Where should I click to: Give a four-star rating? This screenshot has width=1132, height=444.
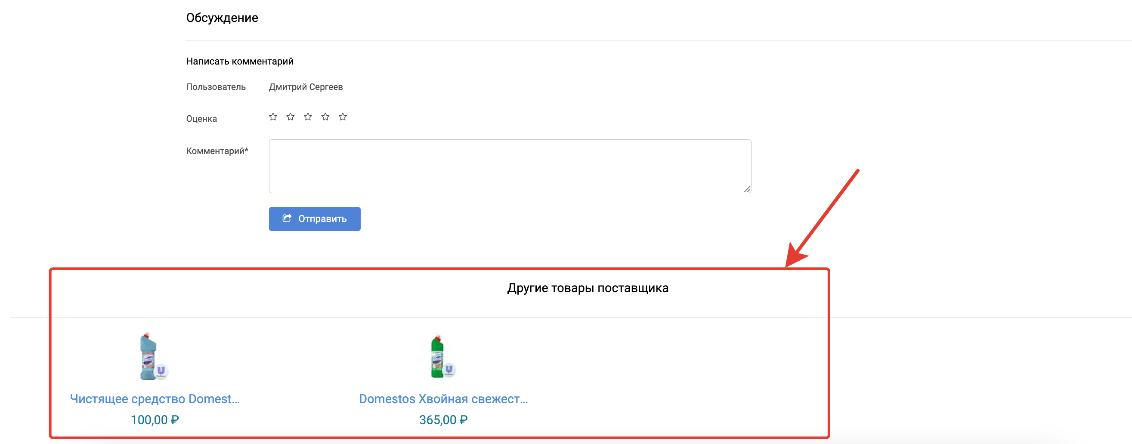click(325, 117)
